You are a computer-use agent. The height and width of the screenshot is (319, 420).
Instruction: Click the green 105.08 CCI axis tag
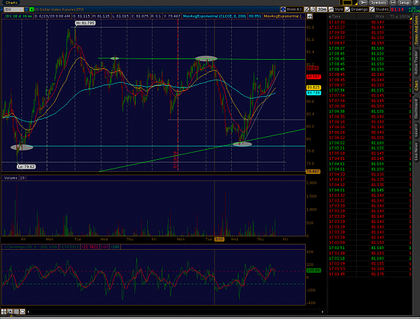click(313, 270)
